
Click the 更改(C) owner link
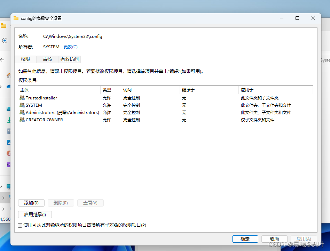coord(71,47)
